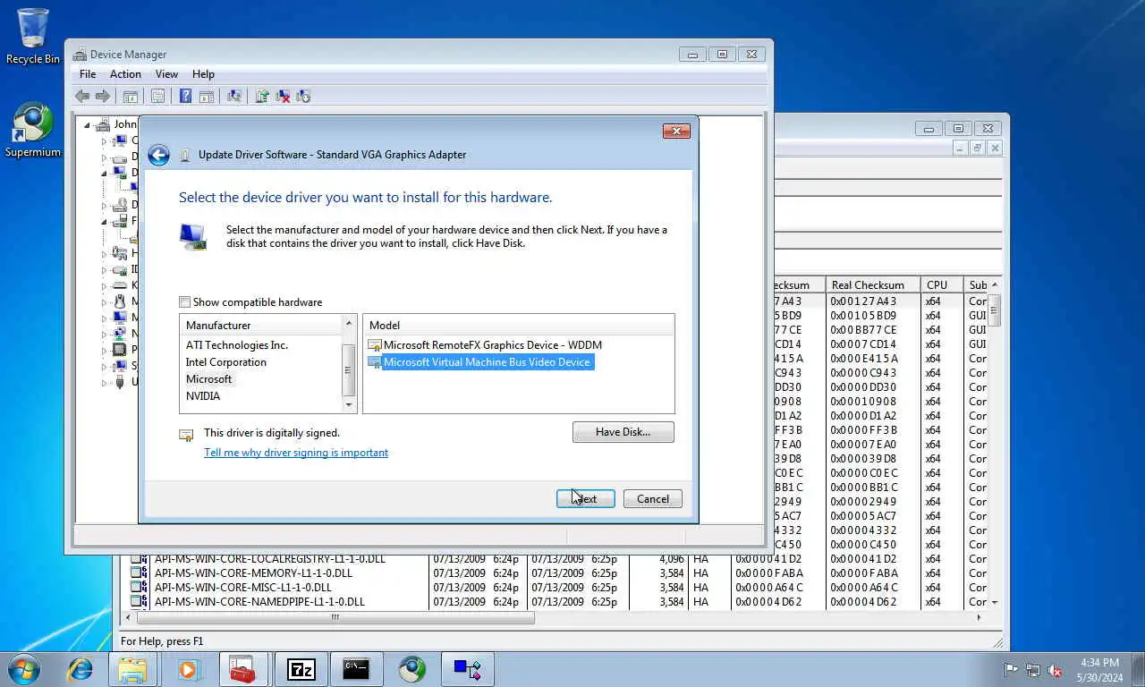Select the Supermium desktop shortcut
Viewport: 1145px width, 687px height.
coord(33,131)
